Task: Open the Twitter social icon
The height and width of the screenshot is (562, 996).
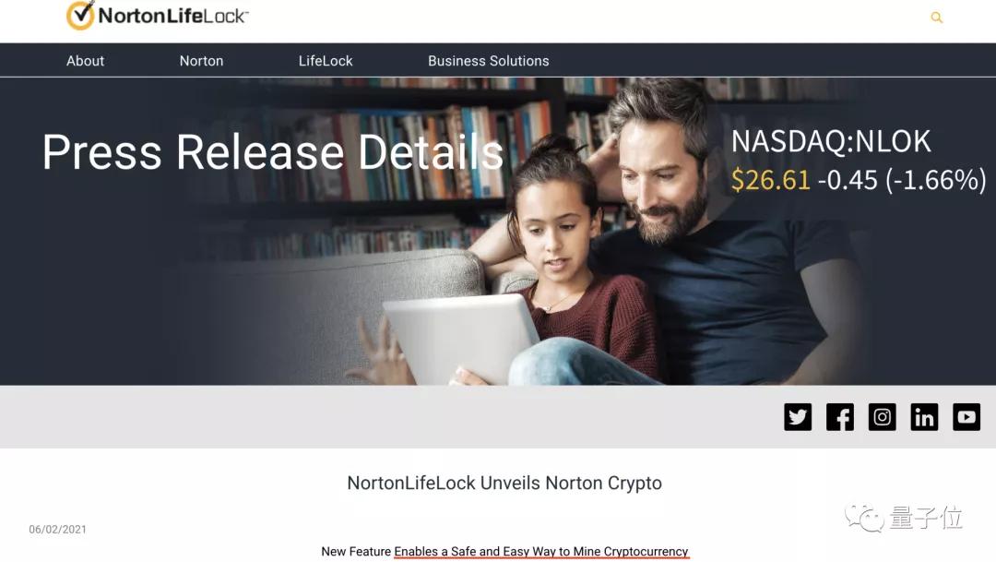Action: point(798,417)
